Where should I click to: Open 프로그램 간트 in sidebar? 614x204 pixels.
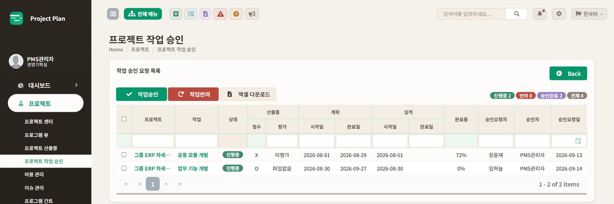(x=39, y=201)
